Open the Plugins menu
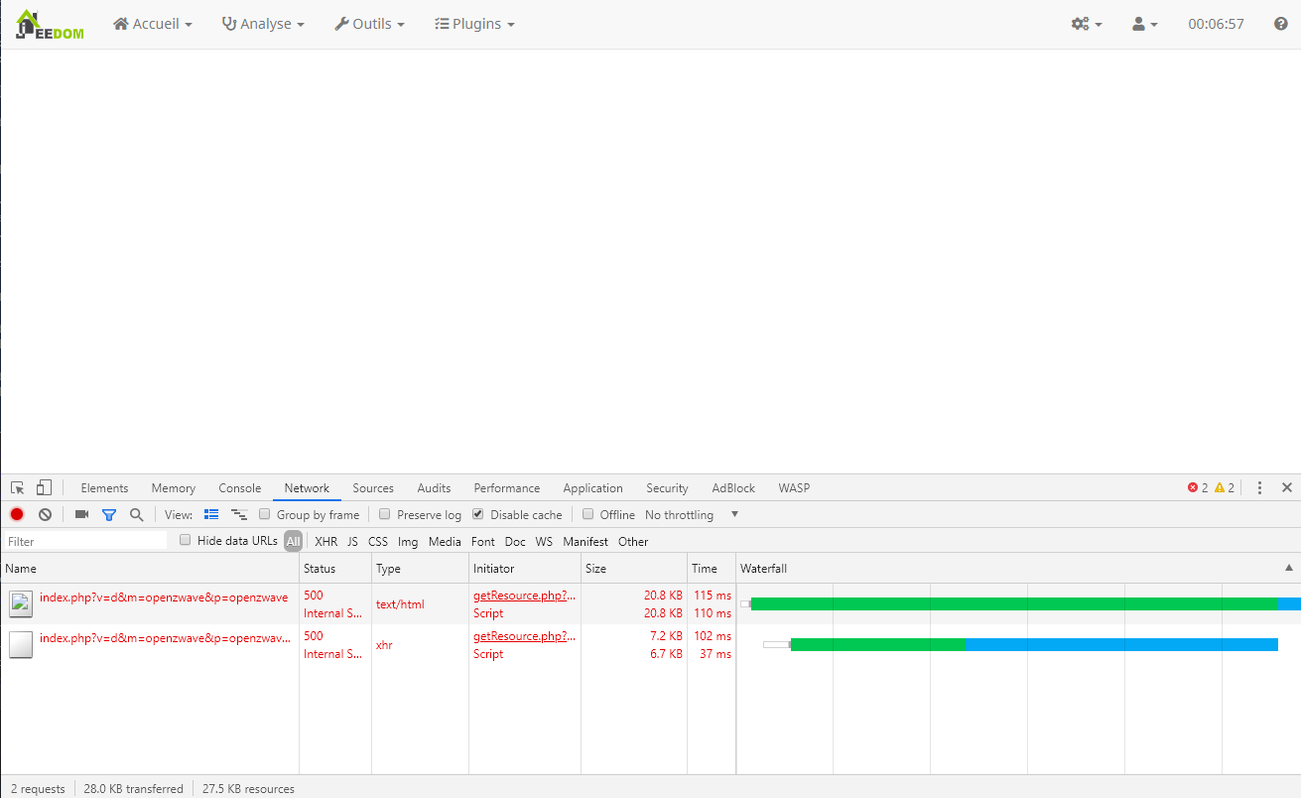This screenshot has height=798, width=1301. click(474, 24)
